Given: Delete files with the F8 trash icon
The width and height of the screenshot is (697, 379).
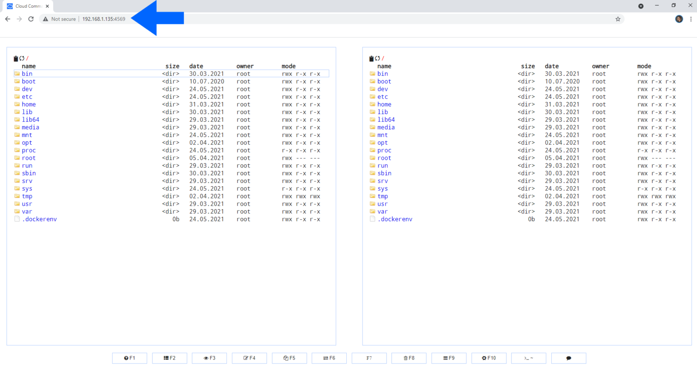Looking at the screenshot, I should [x=409, y=358].
